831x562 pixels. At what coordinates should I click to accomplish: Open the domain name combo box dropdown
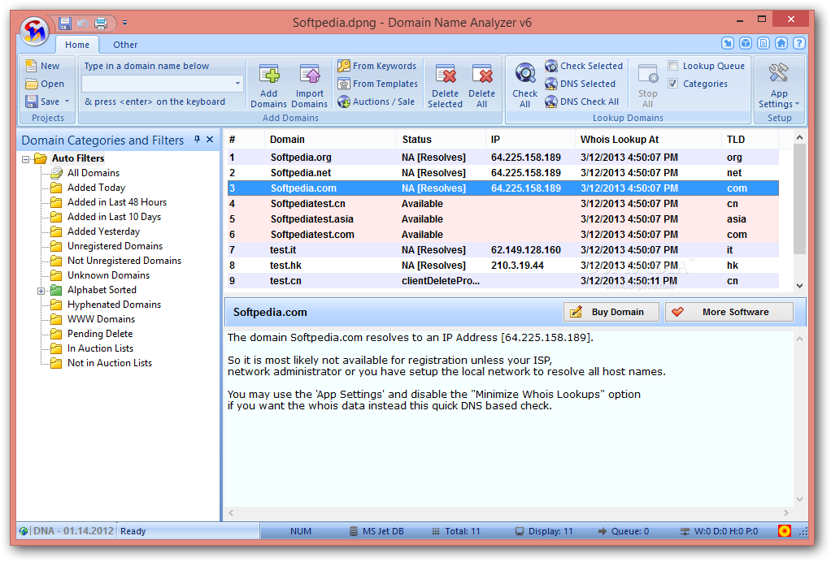[237, 84]
